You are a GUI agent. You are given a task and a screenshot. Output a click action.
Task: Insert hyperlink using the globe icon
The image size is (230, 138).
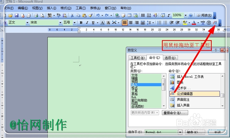[x=117, y=15]
